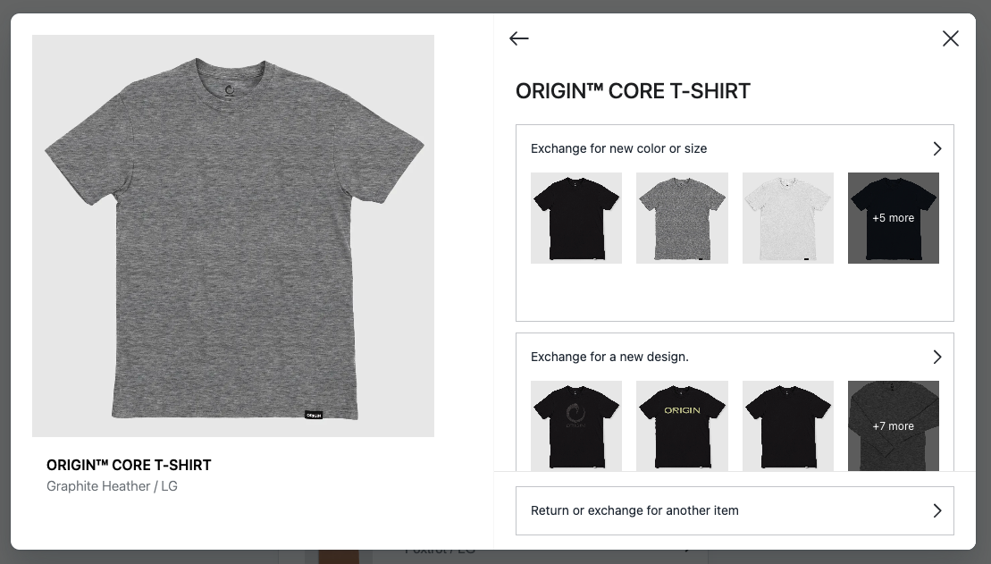Show +5 more color options

(x=894, y=218)
